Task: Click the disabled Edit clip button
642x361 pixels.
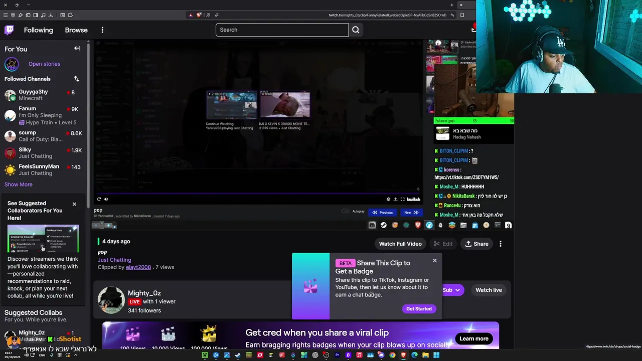Action: [x=443, y=244]
